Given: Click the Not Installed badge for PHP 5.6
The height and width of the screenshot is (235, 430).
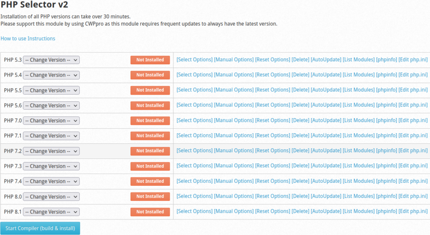Looking at the screenshot, I should pos(150,106).
